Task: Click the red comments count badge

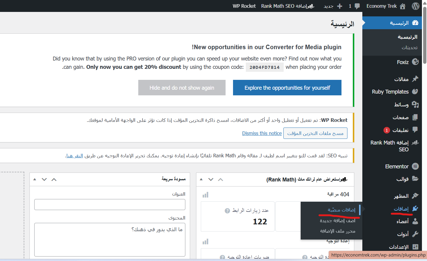Action: (x=386, y=130)
